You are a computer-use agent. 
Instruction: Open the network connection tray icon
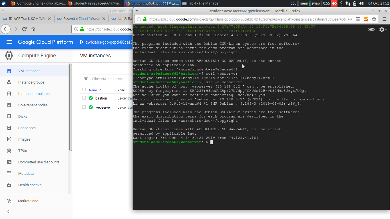click(x=348, y=3)
